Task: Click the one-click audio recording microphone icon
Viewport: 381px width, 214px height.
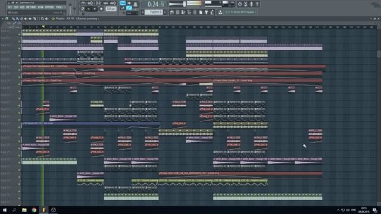Action: (251, 4)
